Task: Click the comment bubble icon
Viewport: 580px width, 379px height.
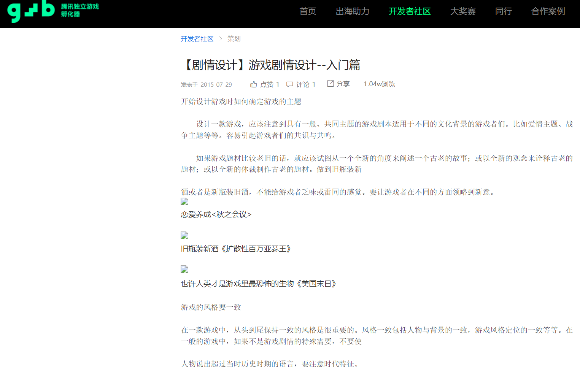Action: point(290,84)
